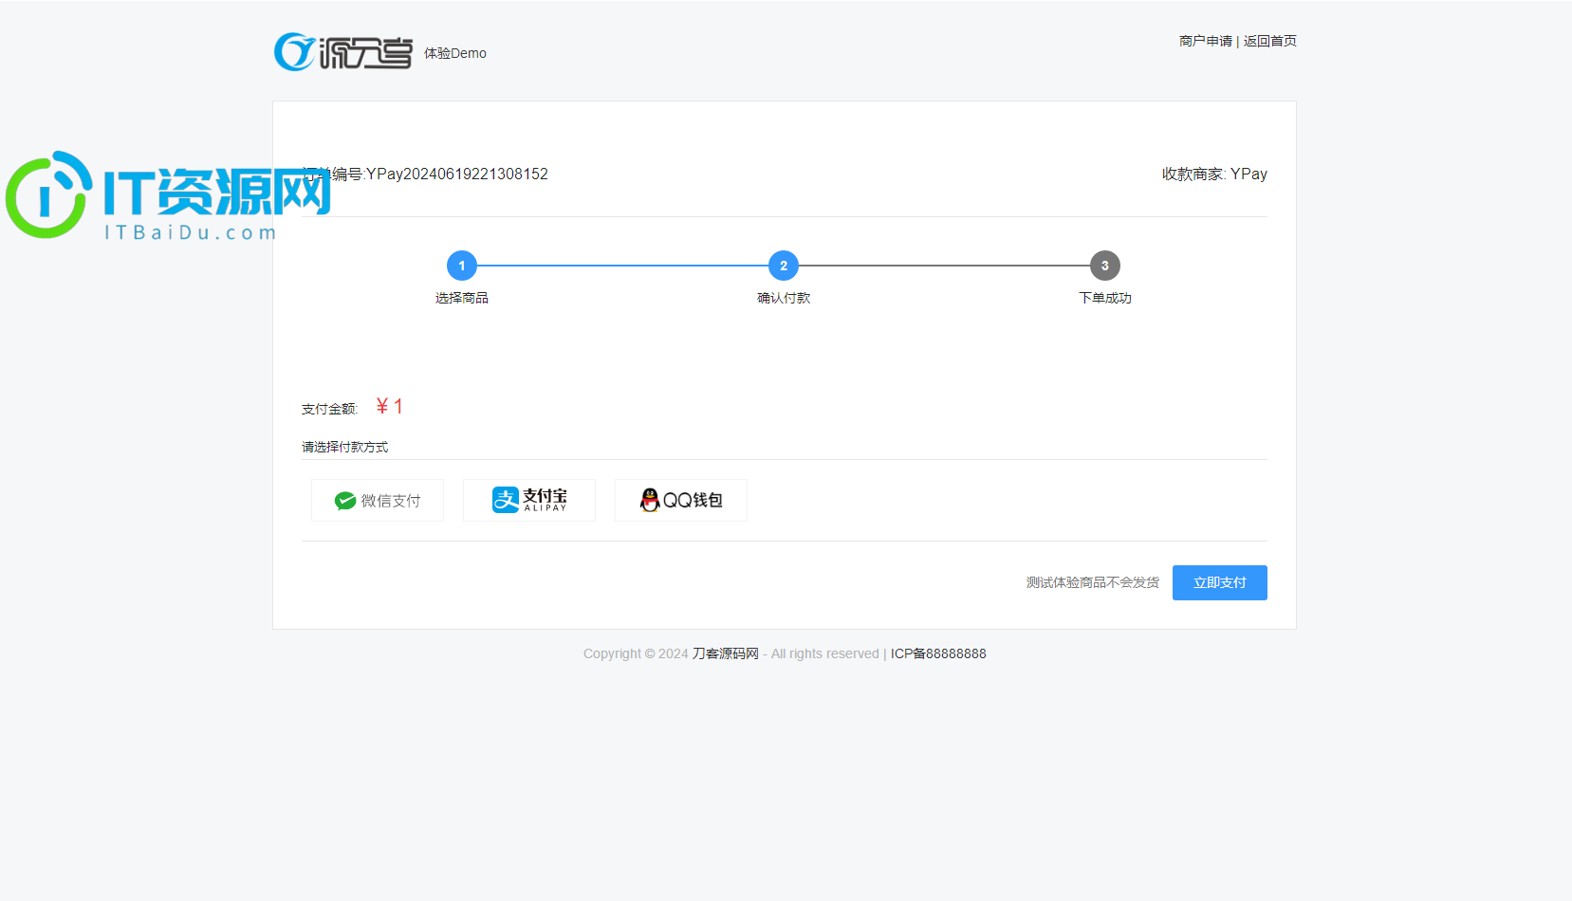1572x901 pixels.
Task: Click the 立即支付 button
Action: tap(1220, 582)
